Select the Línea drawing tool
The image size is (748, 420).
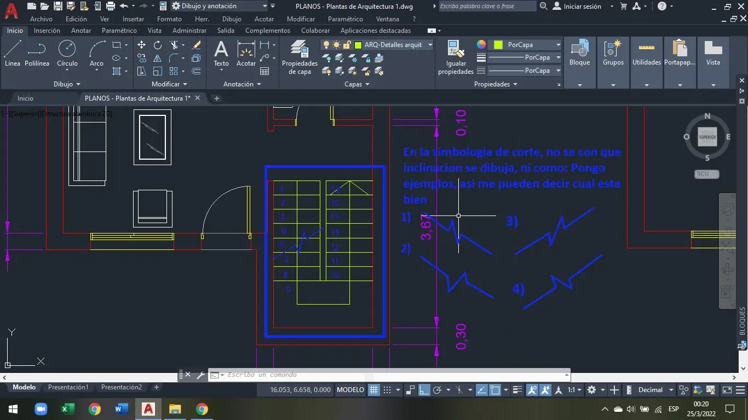tap(11, 55)
